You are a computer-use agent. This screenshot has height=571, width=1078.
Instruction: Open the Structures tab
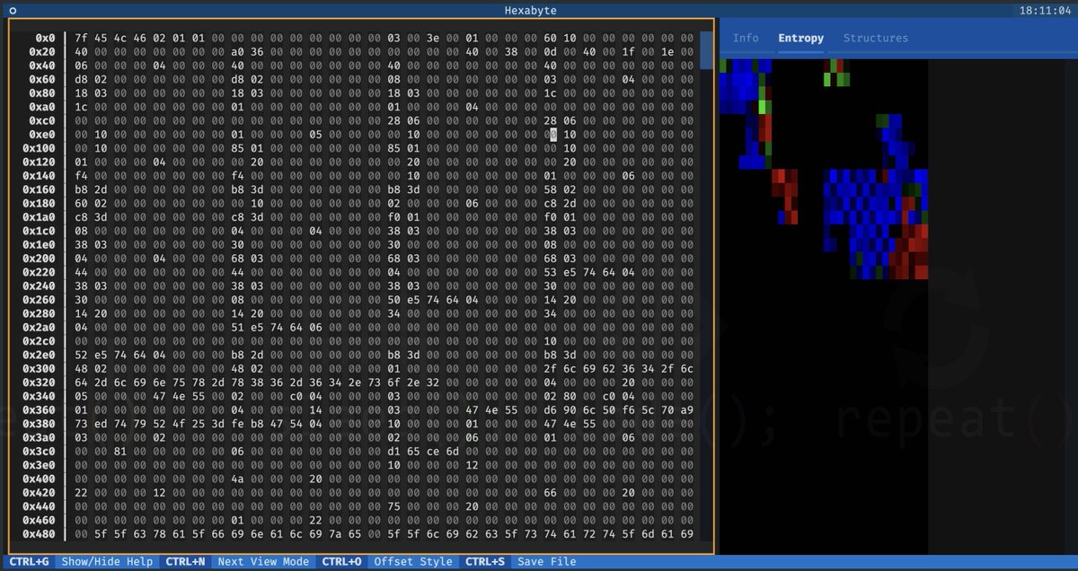(875, 38)
